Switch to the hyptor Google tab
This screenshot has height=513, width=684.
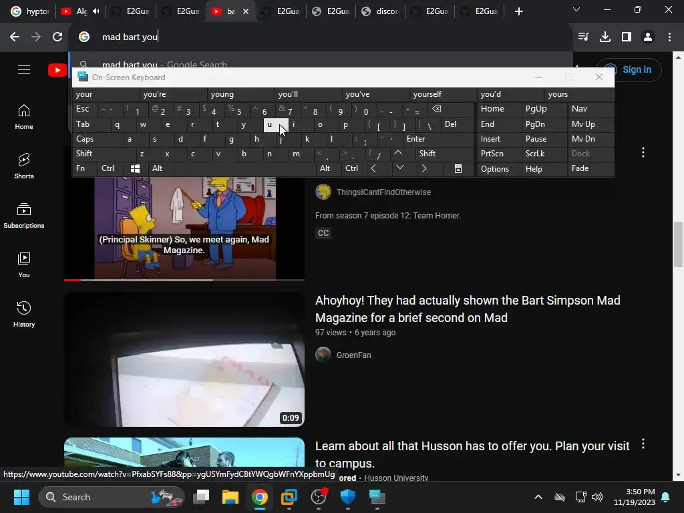29,11
